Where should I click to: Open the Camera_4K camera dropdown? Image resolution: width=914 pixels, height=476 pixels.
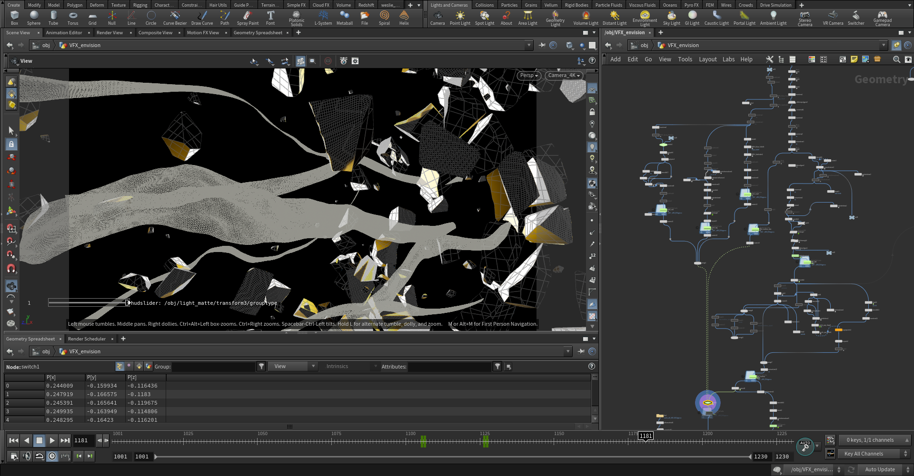coord(564,76)
